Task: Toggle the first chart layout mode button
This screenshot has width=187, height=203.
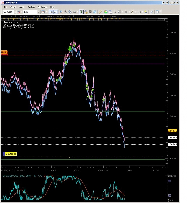Action: (x=51, y=12)
